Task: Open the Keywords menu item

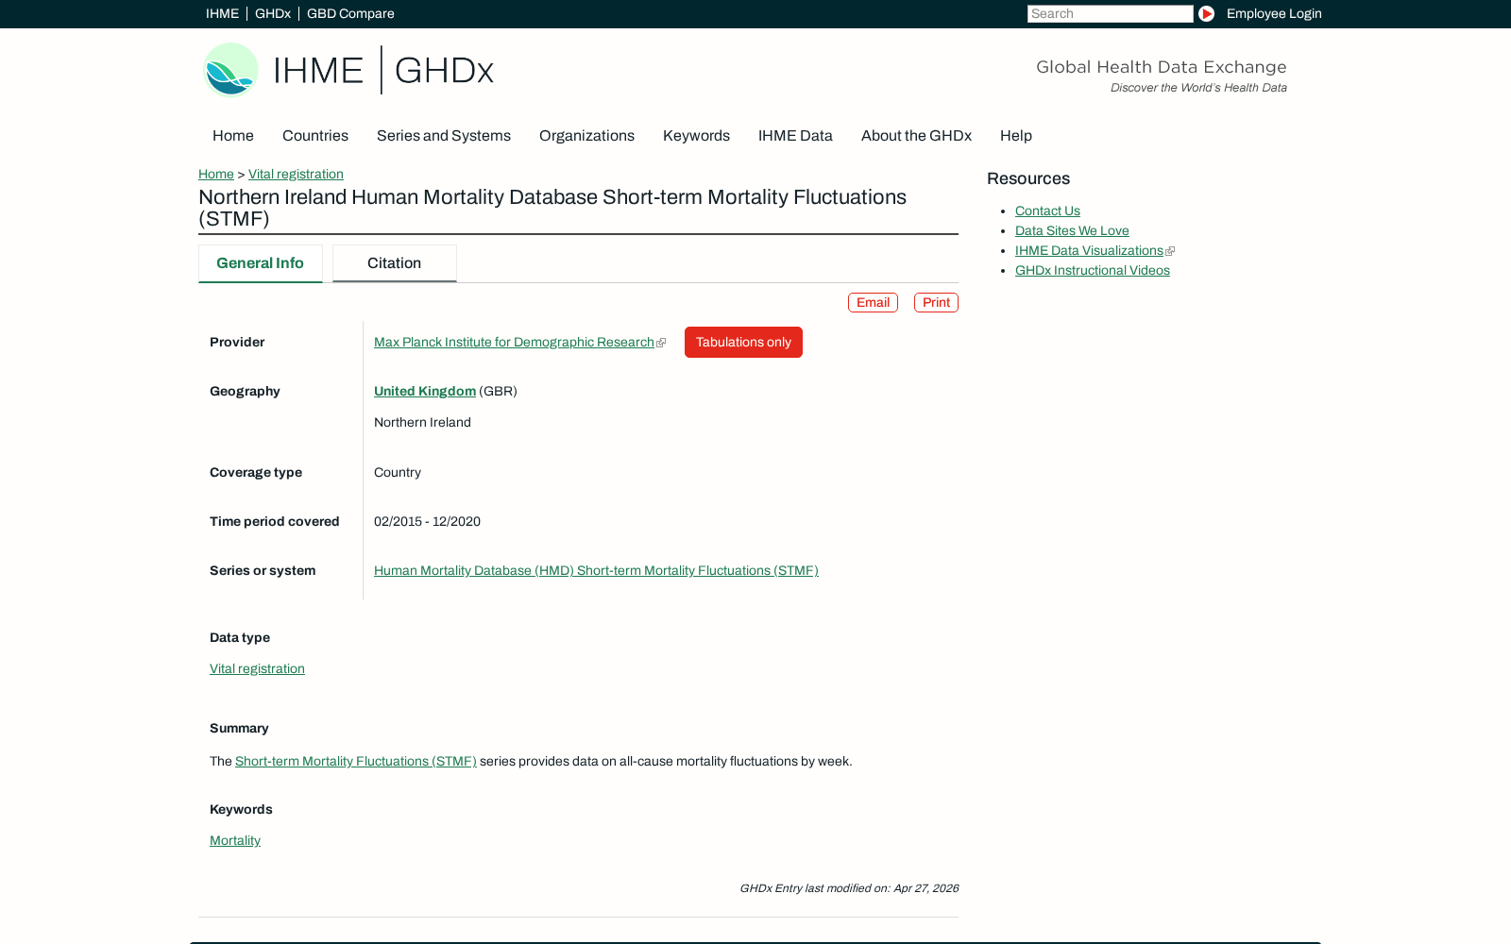Action: click(696, 136)
